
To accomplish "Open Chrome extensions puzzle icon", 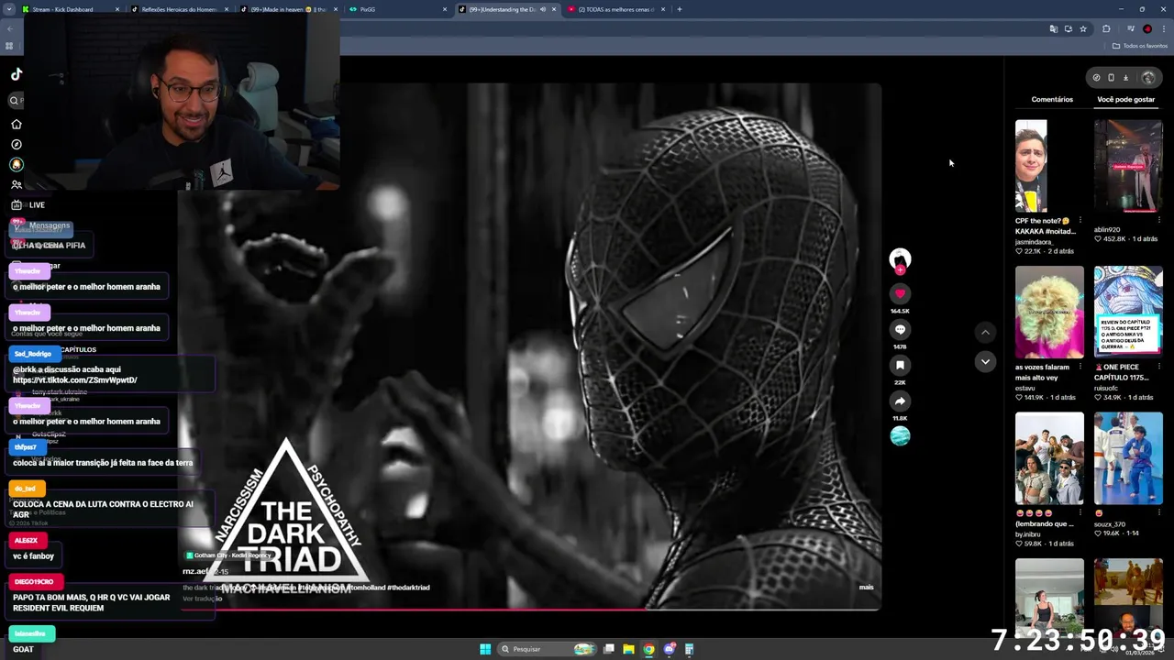I will [1106, 28].
